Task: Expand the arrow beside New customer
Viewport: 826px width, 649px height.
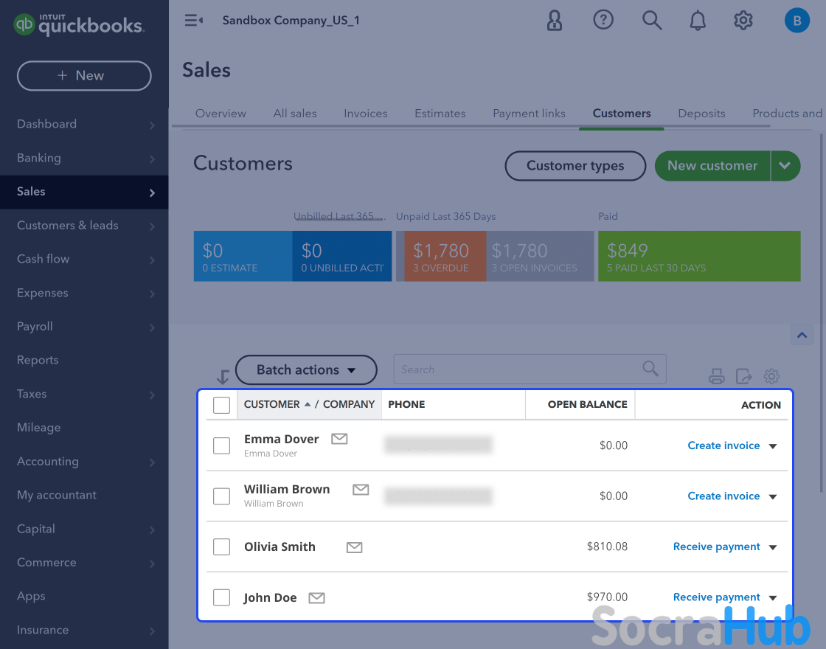Action: pos(785,166)
